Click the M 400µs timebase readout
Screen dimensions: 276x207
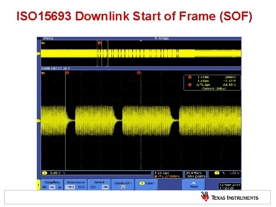pos(161,38)
